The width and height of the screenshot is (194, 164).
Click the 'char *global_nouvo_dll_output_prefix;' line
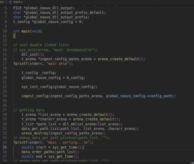click(x=51, y=17)
